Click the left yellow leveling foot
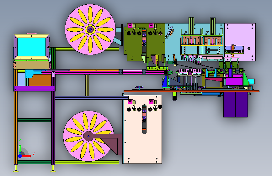The width and height of the screenshot is (272, 176). tap(16, 169)
